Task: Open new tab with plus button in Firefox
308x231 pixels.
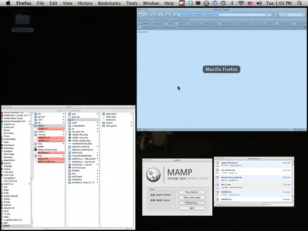Action: point(181,27)
